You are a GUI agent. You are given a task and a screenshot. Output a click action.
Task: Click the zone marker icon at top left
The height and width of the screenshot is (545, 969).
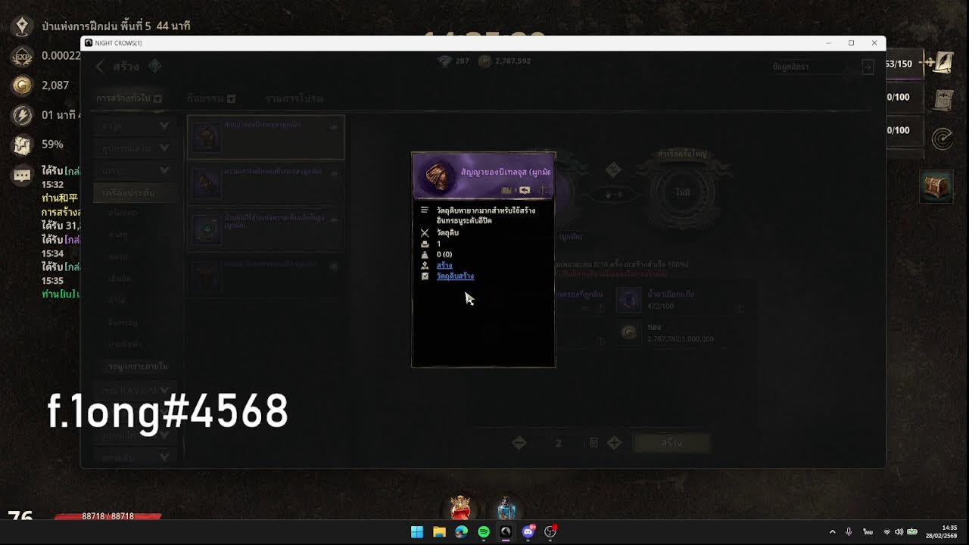click(x=22, y=26)
